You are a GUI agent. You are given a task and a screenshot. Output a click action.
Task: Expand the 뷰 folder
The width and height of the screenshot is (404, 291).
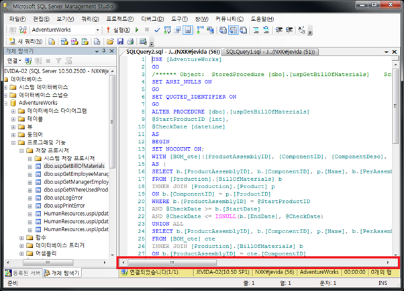pos(13,127)
